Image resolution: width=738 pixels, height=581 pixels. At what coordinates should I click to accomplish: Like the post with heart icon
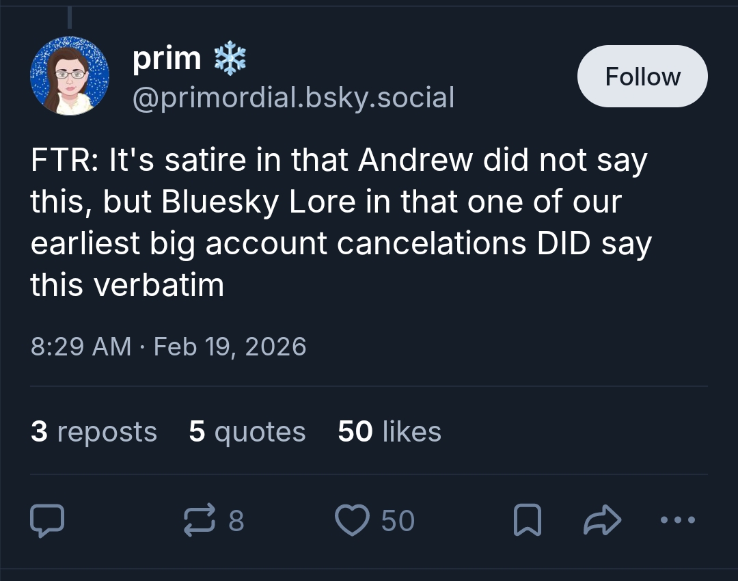(353, 520)
